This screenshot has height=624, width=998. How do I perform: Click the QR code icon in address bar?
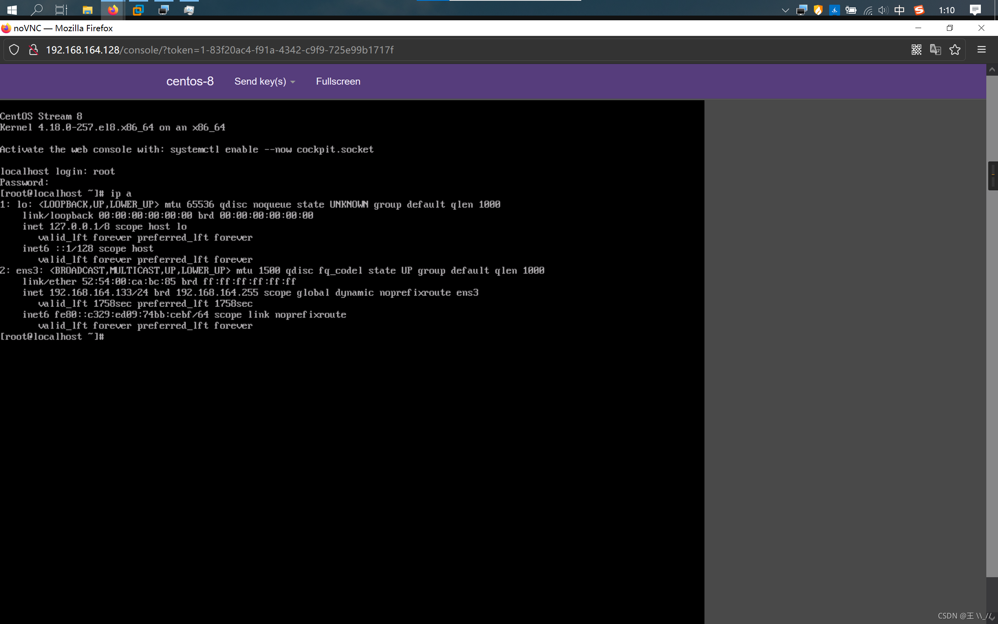(x=917, y=50)
